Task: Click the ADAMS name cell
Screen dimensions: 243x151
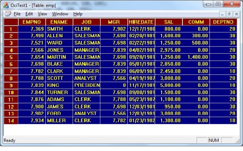Action: [59, 99]
